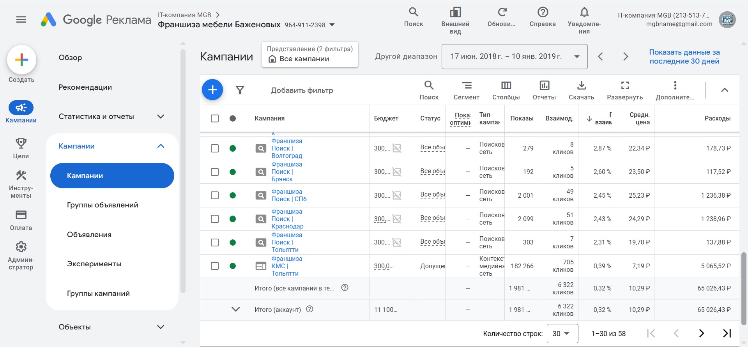
Task: Open Объявления in navigation
Action: (89, 235)
